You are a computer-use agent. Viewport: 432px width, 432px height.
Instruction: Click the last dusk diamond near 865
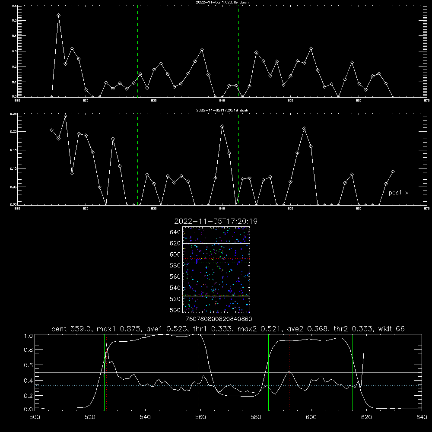[x=393, y=172]
